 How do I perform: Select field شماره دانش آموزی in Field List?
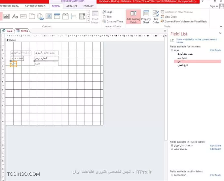(185, 54)
